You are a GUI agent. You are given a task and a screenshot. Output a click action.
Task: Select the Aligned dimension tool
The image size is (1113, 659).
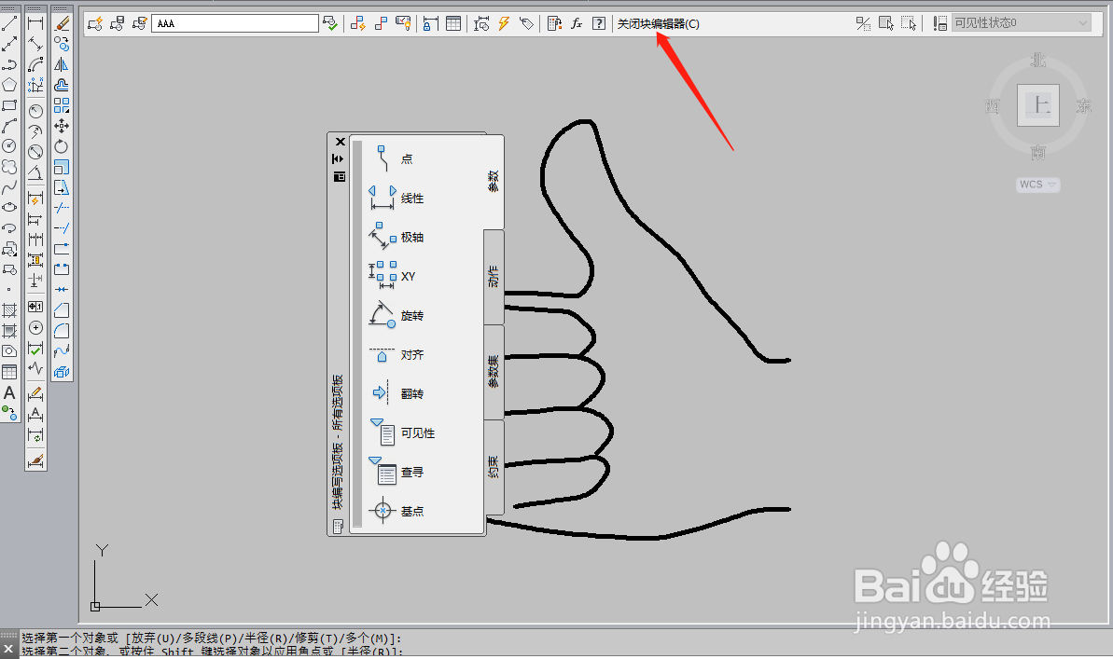click(35, 44)
